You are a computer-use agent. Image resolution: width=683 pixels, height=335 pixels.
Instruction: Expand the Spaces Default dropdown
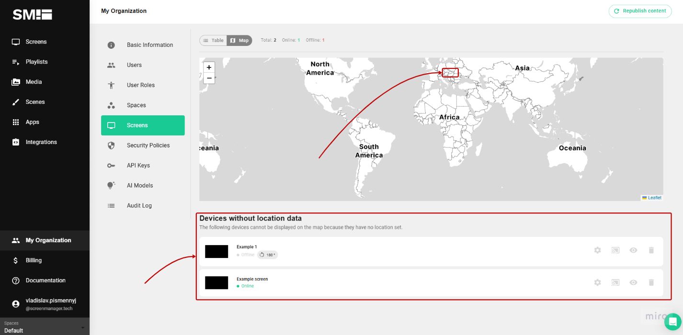[45, 327]
